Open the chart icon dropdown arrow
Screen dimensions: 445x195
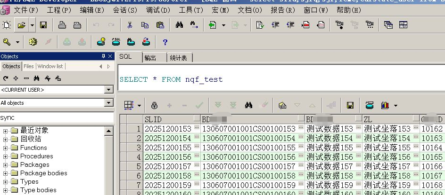tap(396, 106)
